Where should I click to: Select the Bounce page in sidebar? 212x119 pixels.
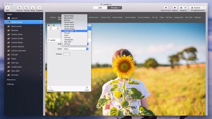pyautogui.click(x=24, y=30)
